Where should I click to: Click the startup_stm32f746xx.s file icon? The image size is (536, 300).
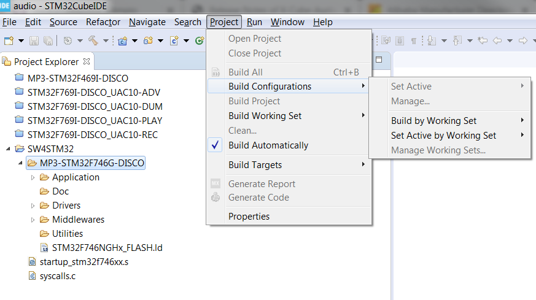click(x=32, y=262)
